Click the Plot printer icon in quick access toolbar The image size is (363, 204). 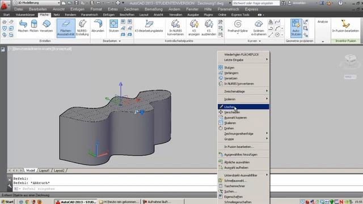pos(118,3)
